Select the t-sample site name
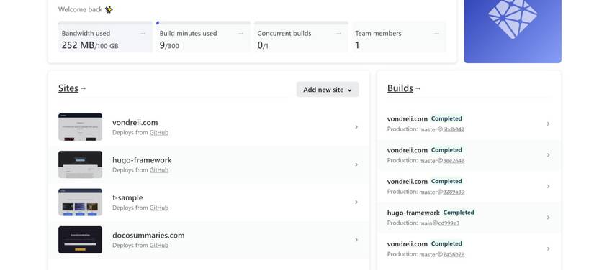 click(x=127, y=197)
